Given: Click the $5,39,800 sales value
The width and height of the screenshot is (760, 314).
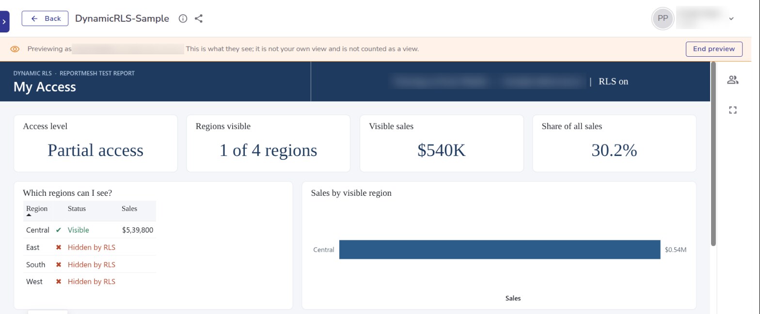Looking at the screenshot, I should pos(138,230).
